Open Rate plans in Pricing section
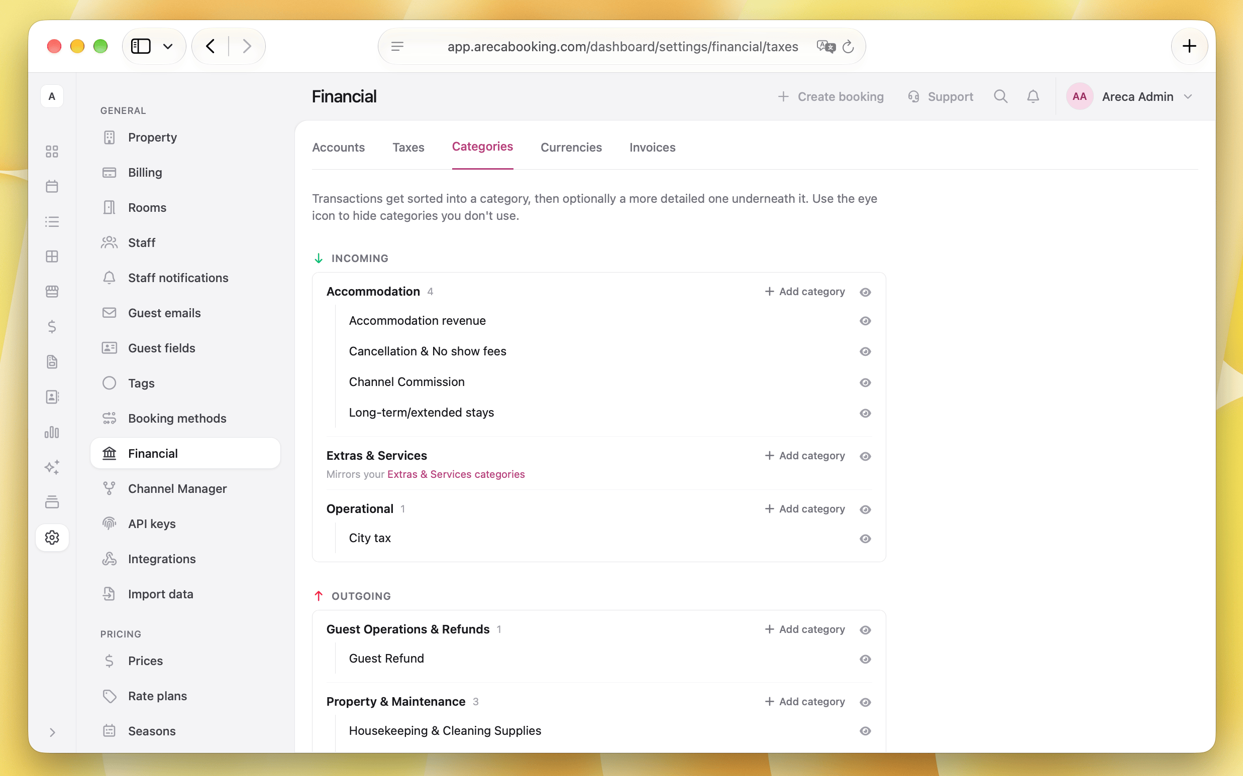This screenshot has width=1243, height=776. [x=185, y=696]
